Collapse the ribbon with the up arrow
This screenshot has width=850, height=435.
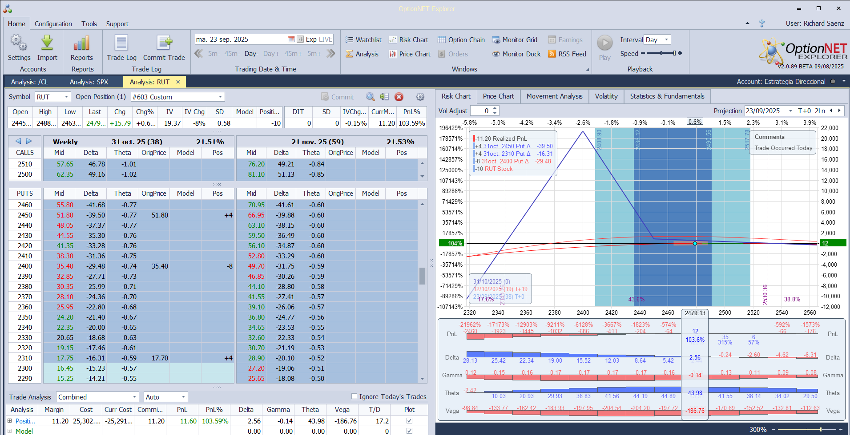[x=747, y=23]
